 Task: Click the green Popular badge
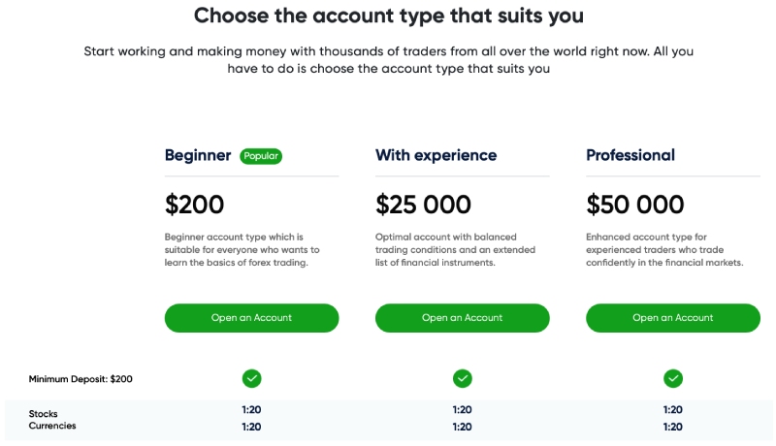[x=261, y=156]
